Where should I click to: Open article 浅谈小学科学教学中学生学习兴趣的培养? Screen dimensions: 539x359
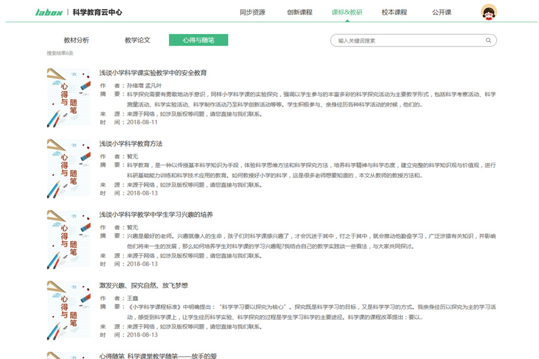pos(156,214)
